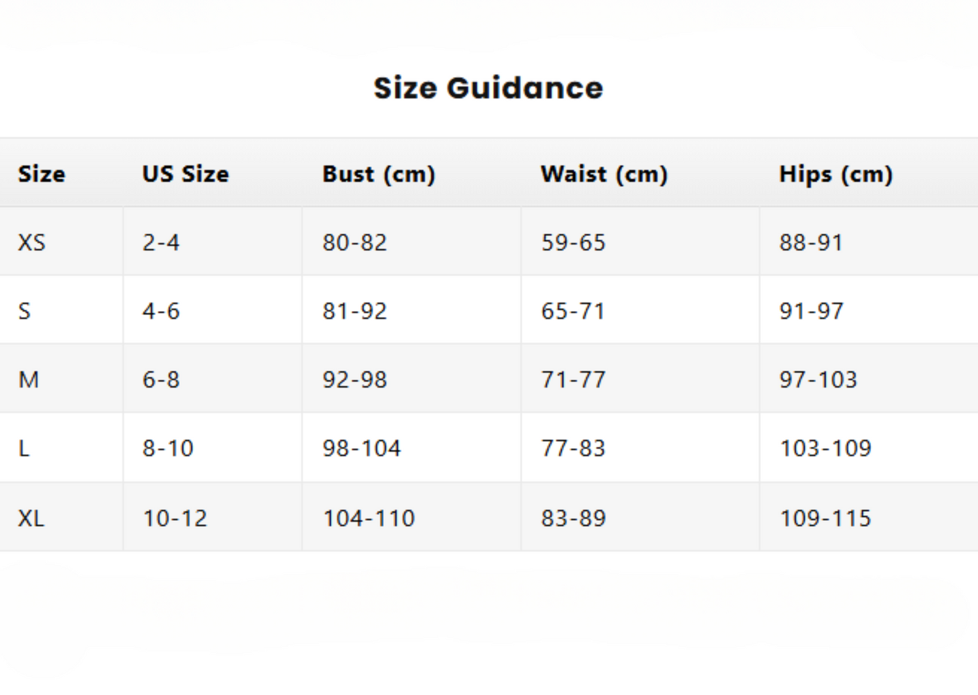Click the Hips (cm) column header

point(836,174)
